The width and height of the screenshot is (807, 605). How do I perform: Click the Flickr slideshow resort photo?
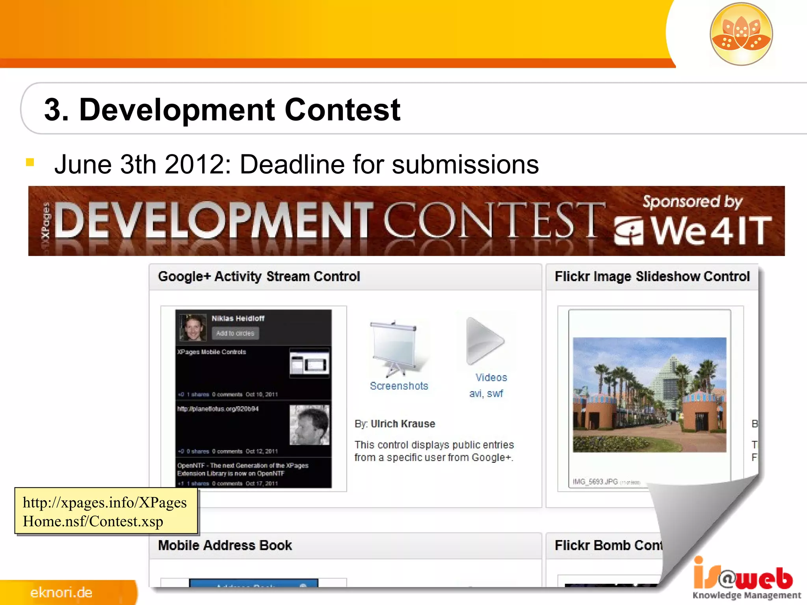coord(649,395)
